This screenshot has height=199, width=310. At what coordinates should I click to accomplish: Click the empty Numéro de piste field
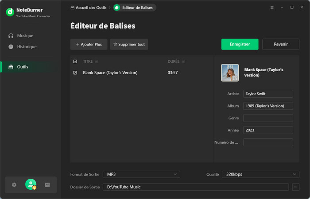point(268,142)
